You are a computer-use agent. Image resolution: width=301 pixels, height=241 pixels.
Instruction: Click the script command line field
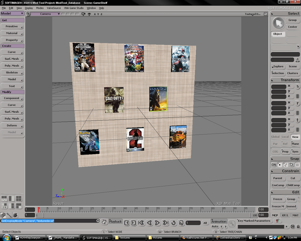click(49, 221)
